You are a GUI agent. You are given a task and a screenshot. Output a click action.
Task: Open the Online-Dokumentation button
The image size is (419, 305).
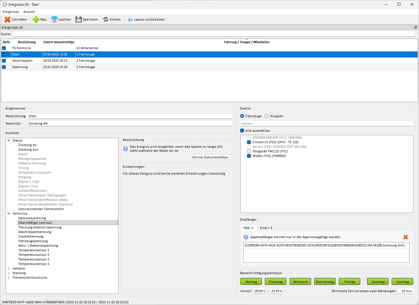(x=210, y=157)
